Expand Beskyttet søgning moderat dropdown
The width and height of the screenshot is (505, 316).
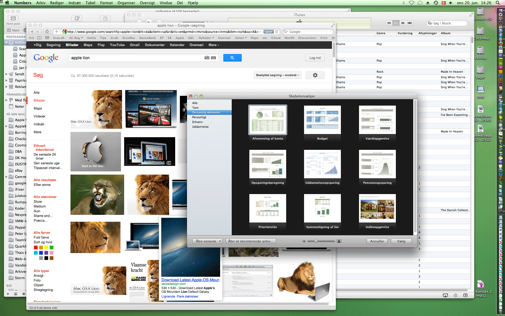click(x=277, y=75)
